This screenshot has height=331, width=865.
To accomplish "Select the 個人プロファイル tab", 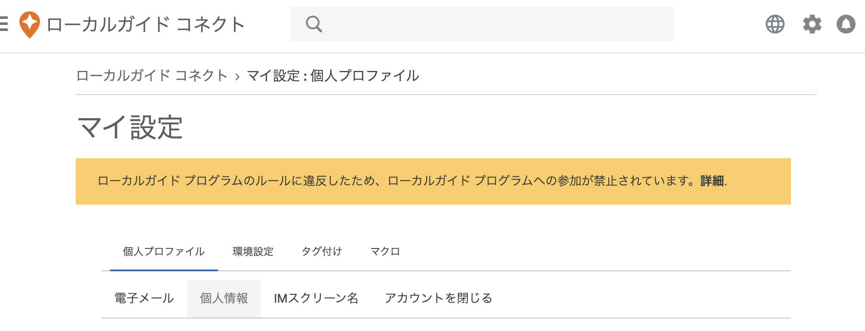I will [163, 251].
